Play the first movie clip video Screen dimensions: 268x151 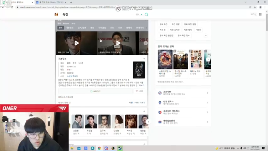(x=77, y=43)
